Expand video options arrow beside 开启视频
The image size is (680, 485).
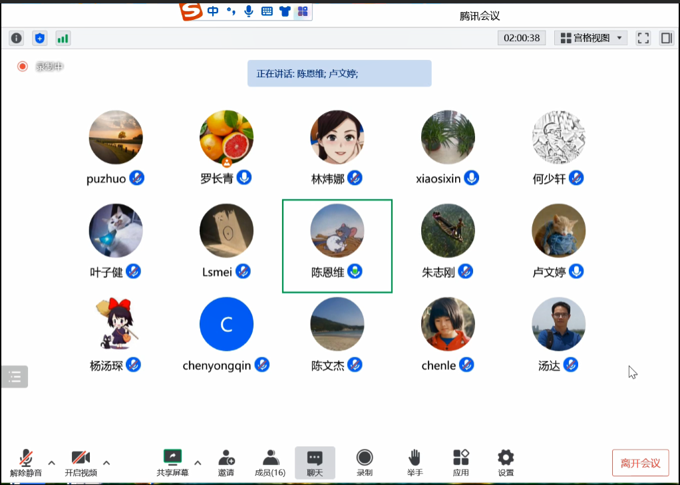pyautogui.click(x=106, y=463)
